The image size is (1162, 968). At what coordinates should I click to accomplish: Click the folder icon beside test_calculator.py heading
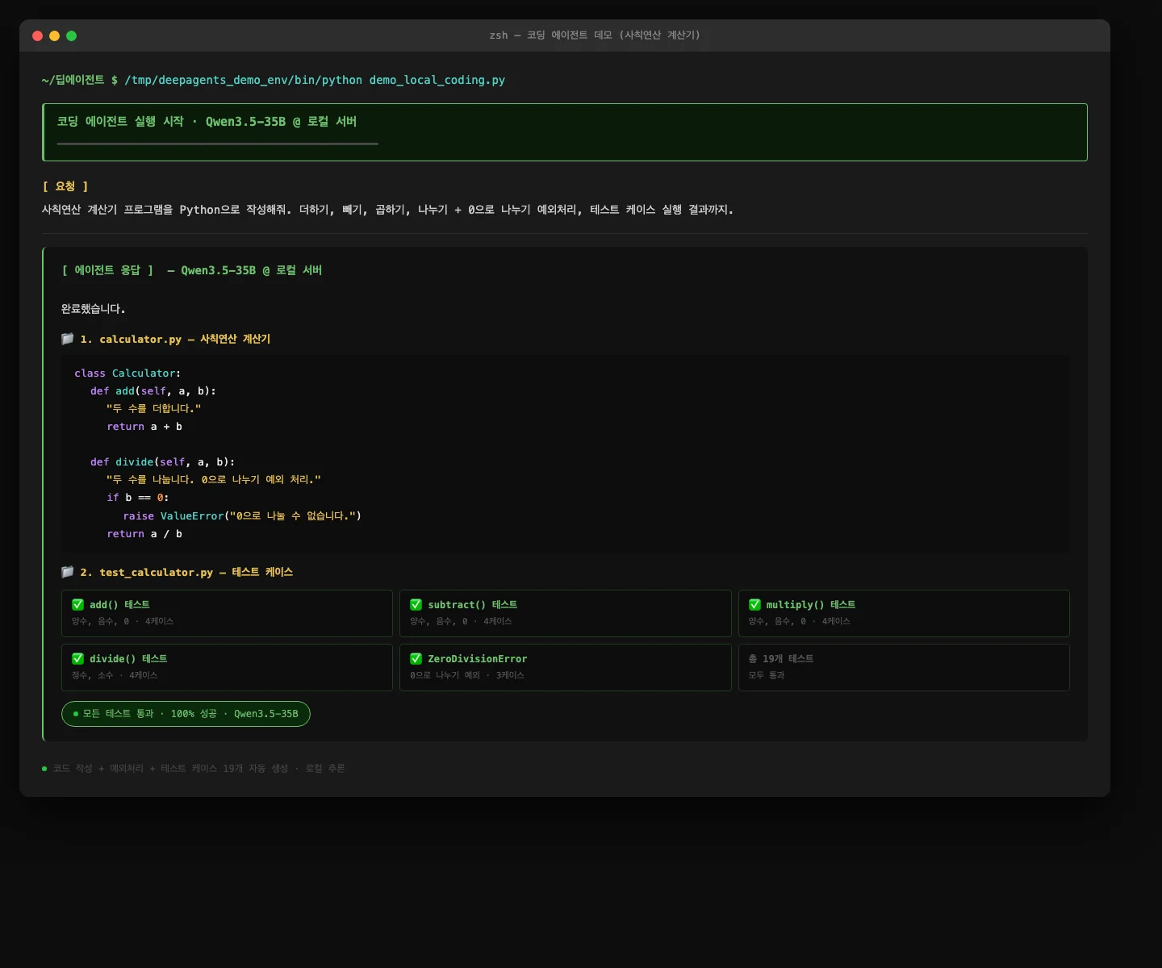68,572
